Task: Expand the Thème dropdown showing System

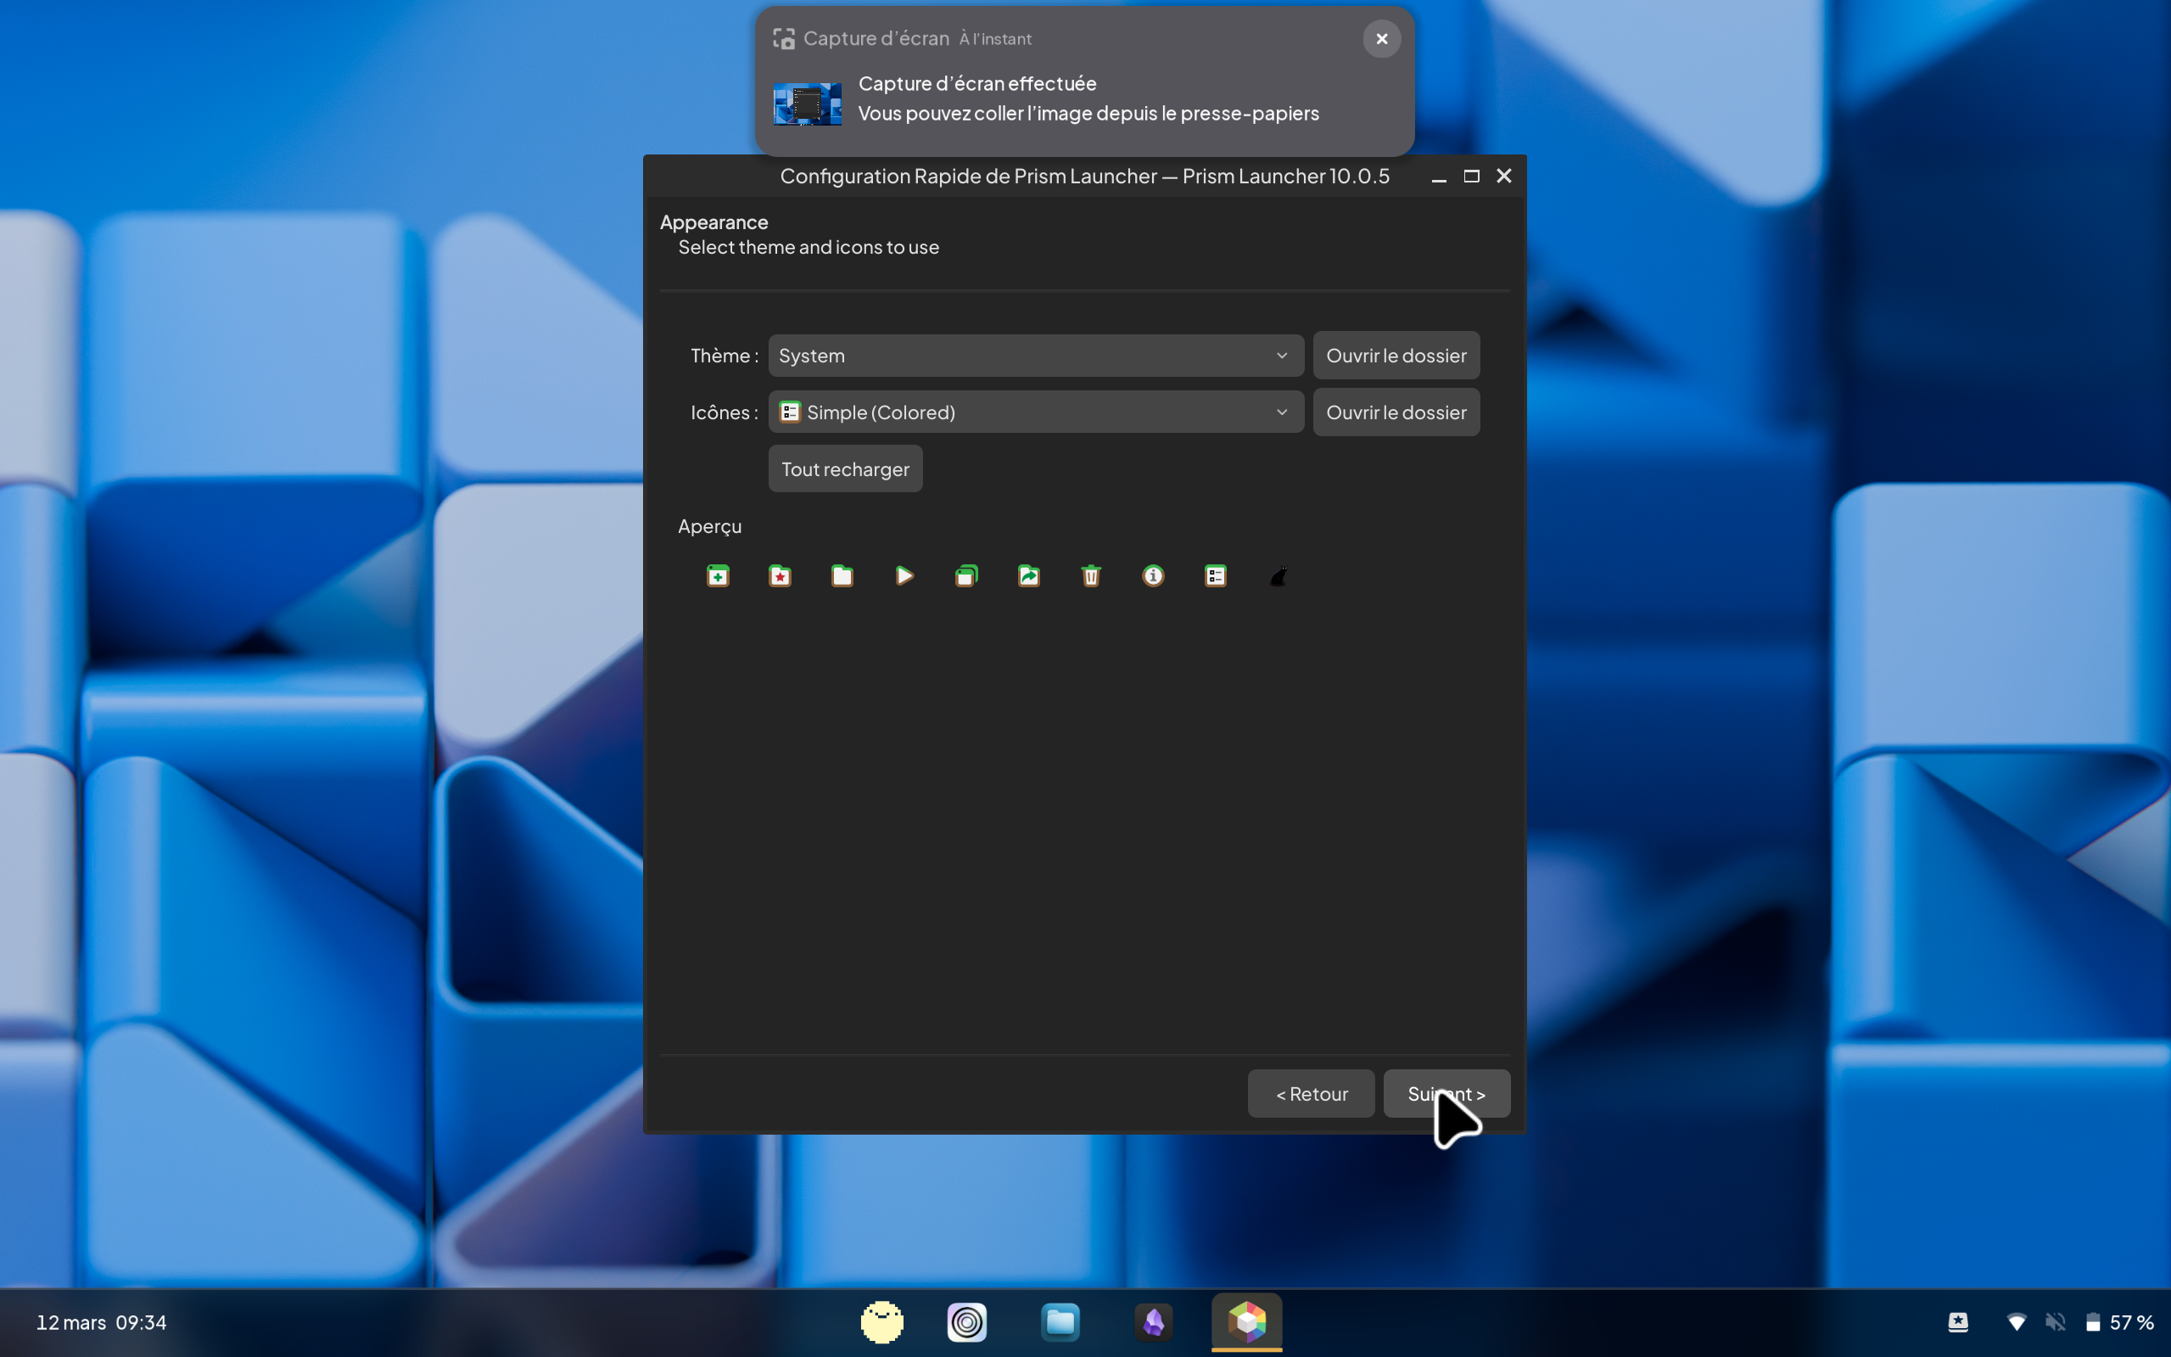Action: tap(1036, 356)
